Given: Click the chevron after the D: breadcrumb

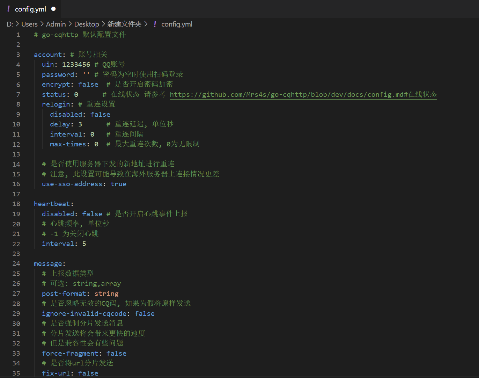Looking at the screenshot, I should (x=17, y=24).
